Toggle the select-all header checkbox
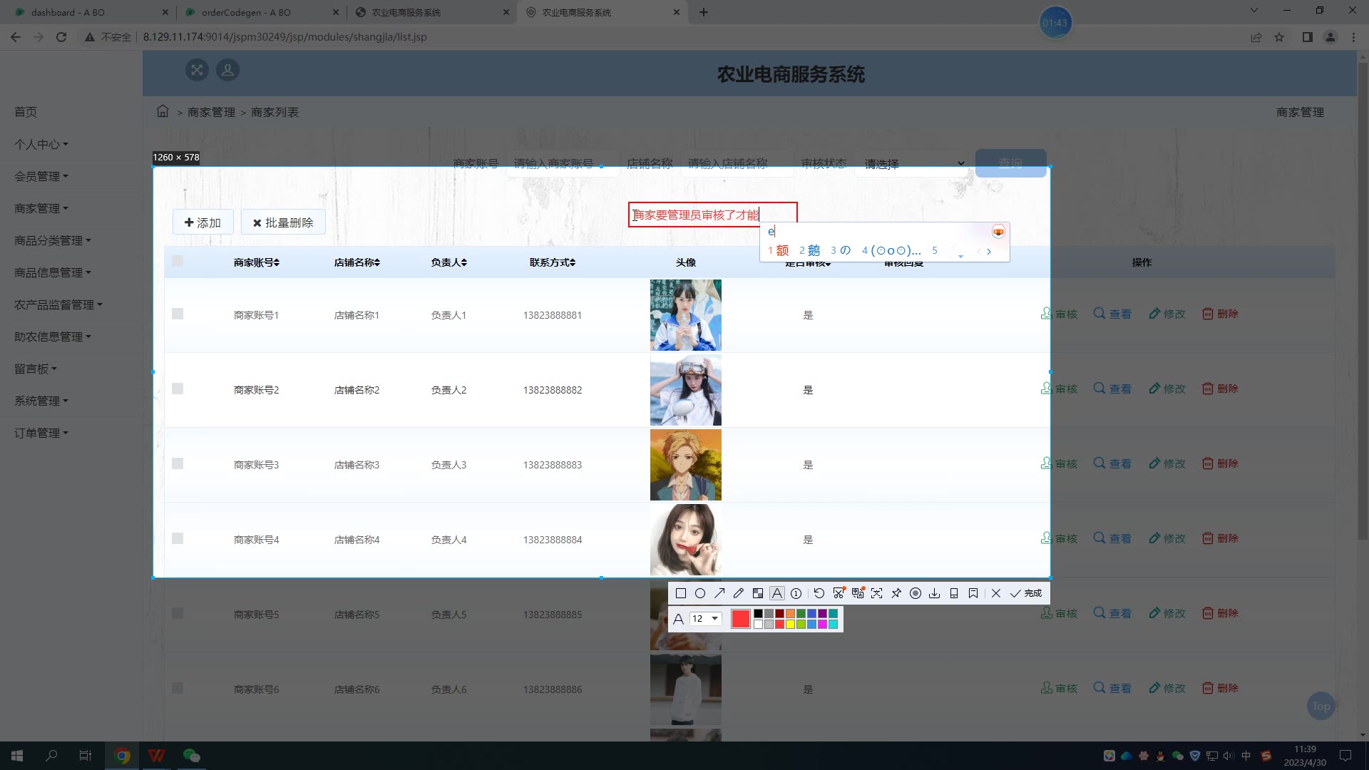The height and width of the screenshot is (770, 1369). (x=178, y=262)
